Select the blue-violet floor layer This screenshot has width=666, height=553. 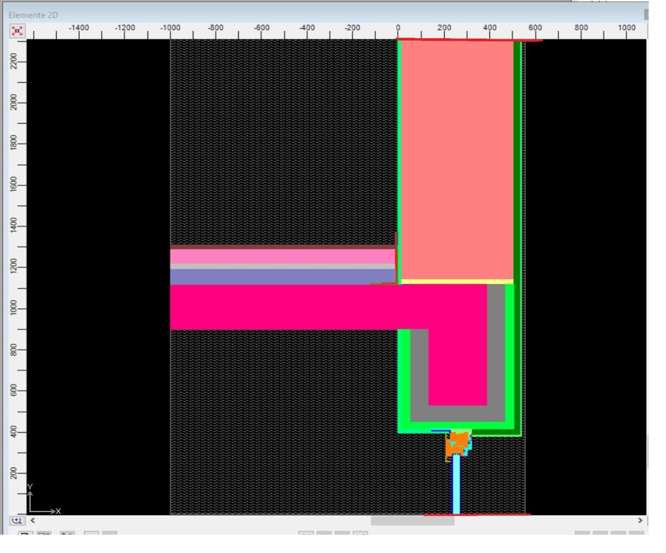[282, 276]
